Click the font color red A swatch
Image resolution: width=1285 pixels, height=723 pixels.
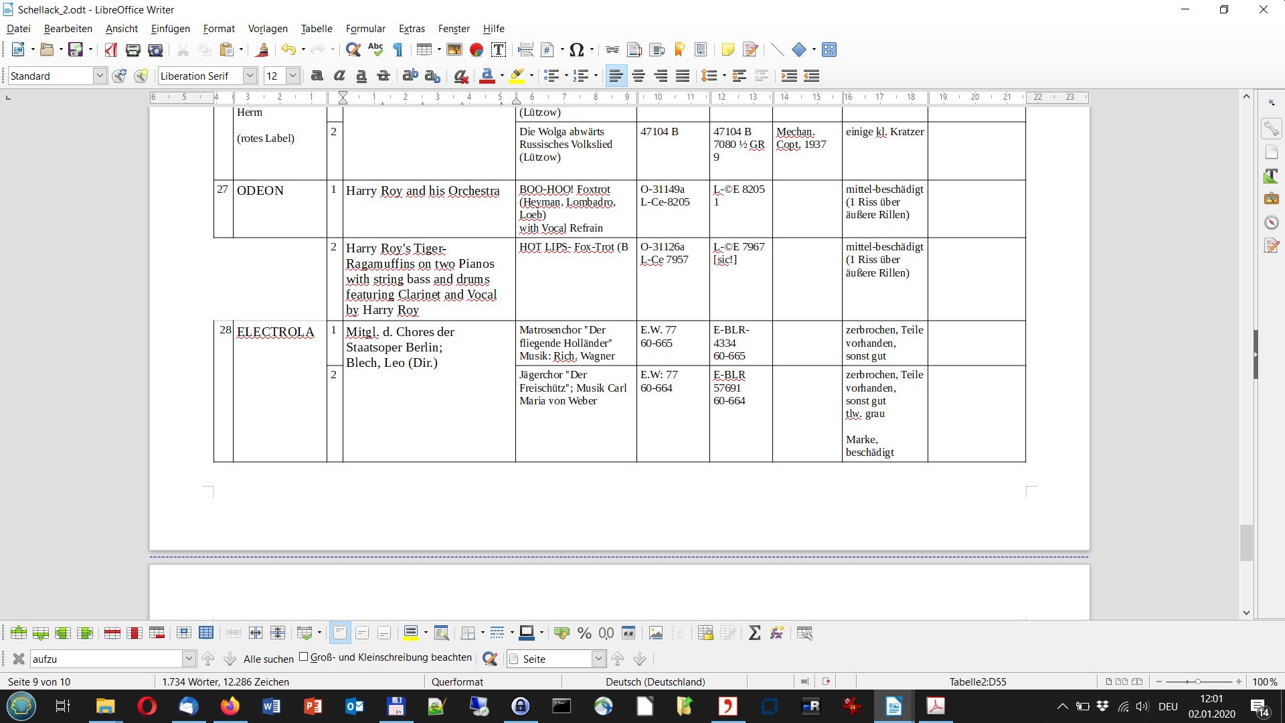pyautogui.click(x=487, y=76)
